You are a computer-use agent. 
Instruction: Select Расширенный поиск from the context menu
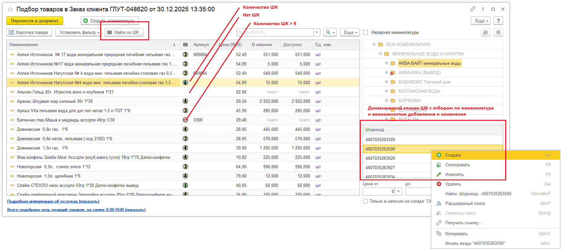coord(495,203)
